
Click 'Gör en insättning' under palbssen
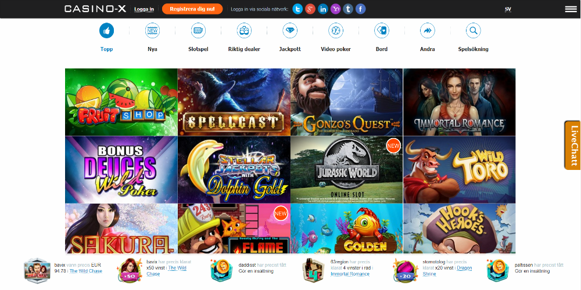pos(532,271)
